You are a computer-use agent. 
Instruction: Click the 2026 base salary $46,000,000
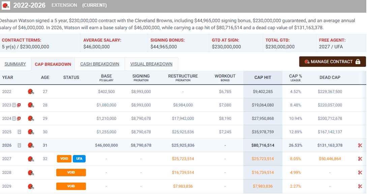click(106, 145)
